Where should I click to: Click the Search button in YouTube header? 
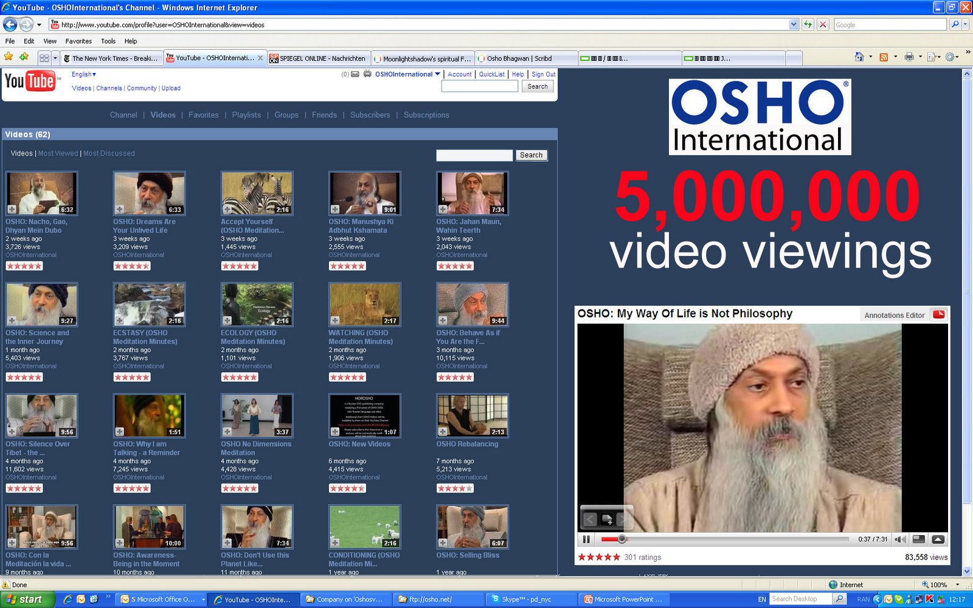point(538,86)
